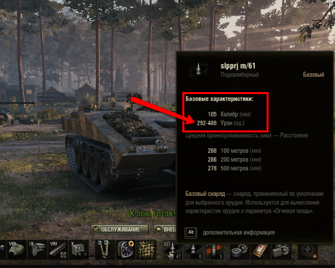
Task: Open the ventilation fan equipment slot
Action: [x=126, y=250]
